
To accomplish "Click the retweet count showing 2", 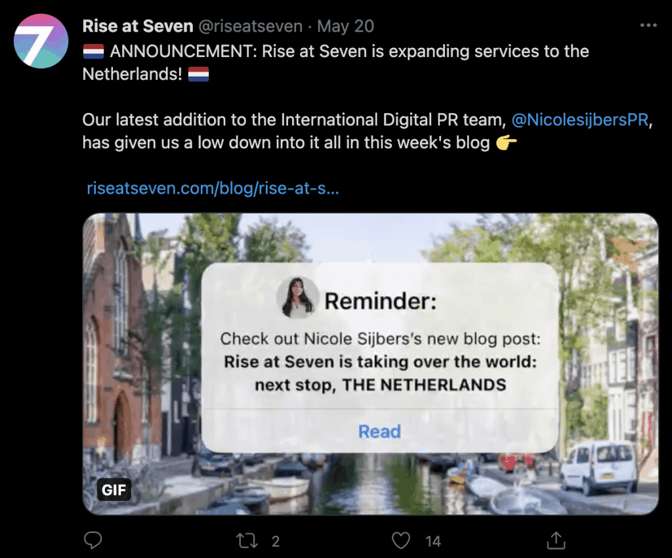I will point(276,542).
